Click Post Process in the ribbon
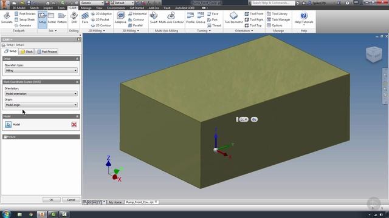 [x=25, y=14]
